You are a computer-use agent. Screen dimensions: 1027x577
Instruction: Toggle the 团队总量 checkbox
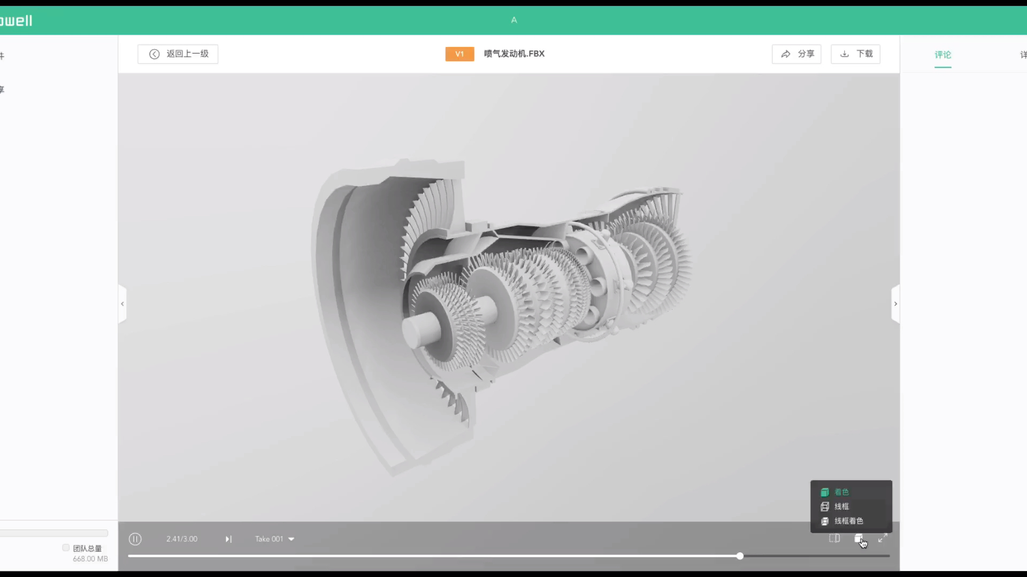click(66, 548)
